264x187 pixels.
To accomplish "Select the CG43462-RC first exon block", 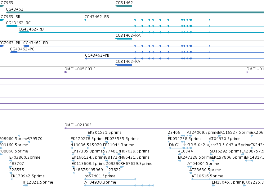I will pos(11,26).
